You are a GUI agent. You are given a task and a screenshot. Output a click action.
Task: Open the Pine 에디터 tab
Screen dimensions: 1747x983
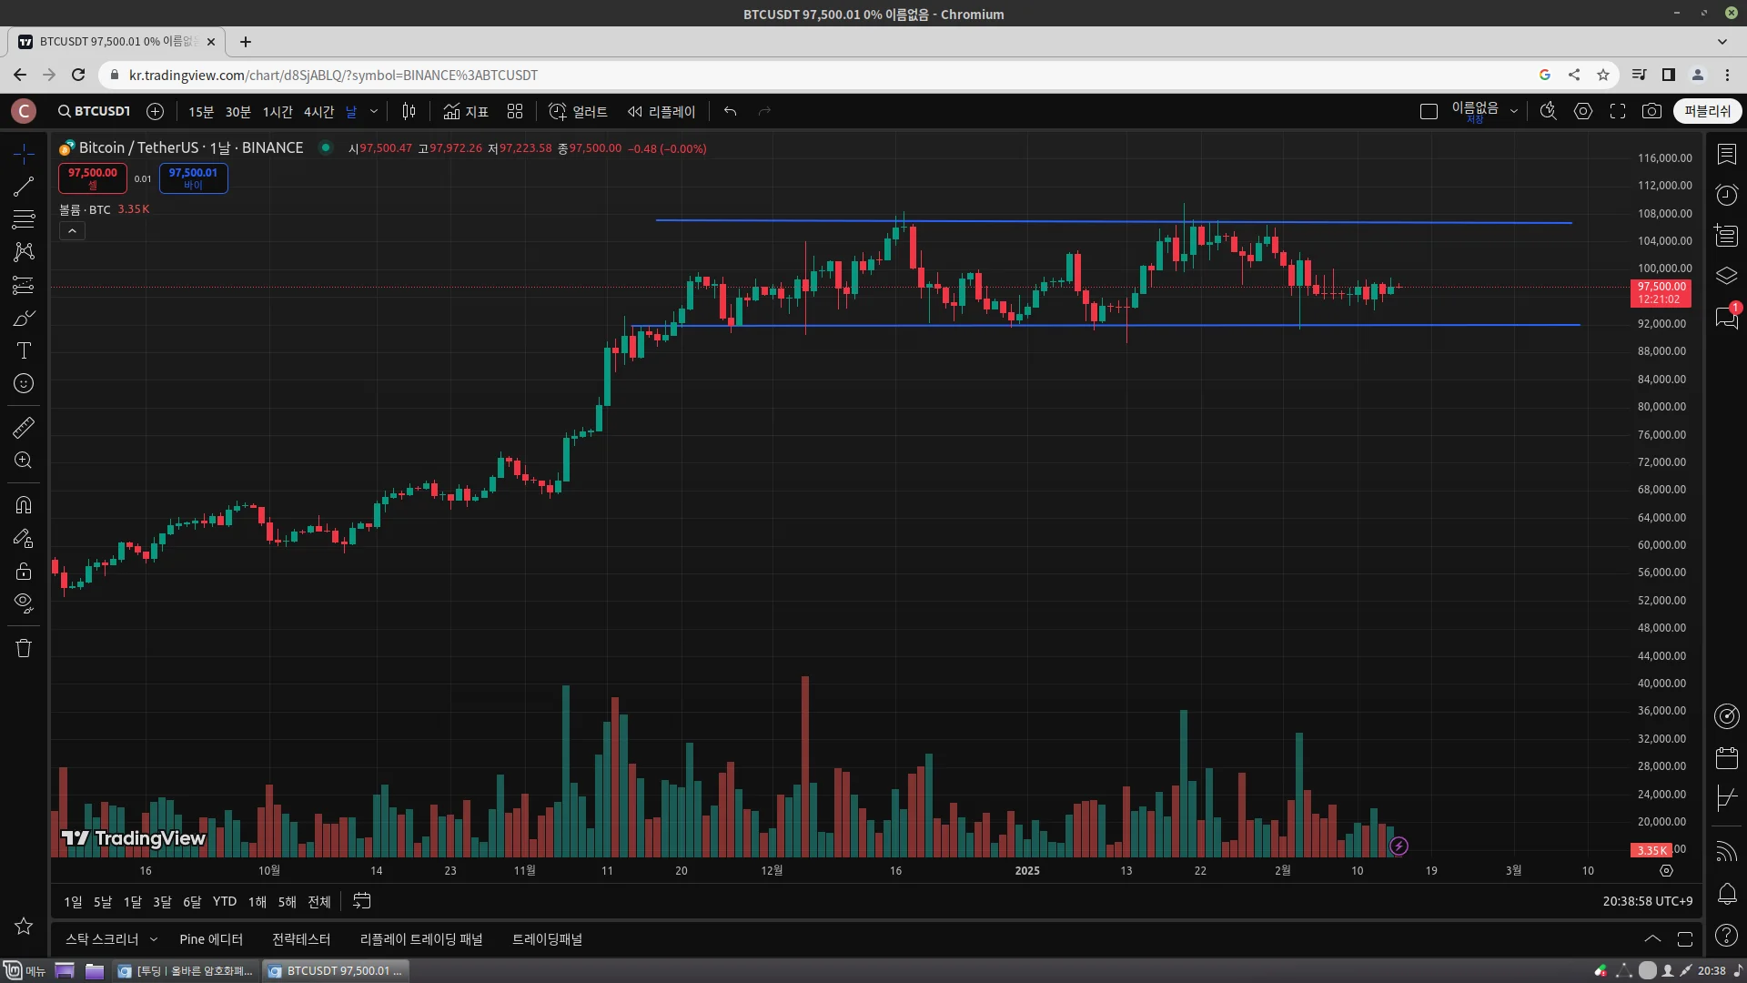(211, 939)
